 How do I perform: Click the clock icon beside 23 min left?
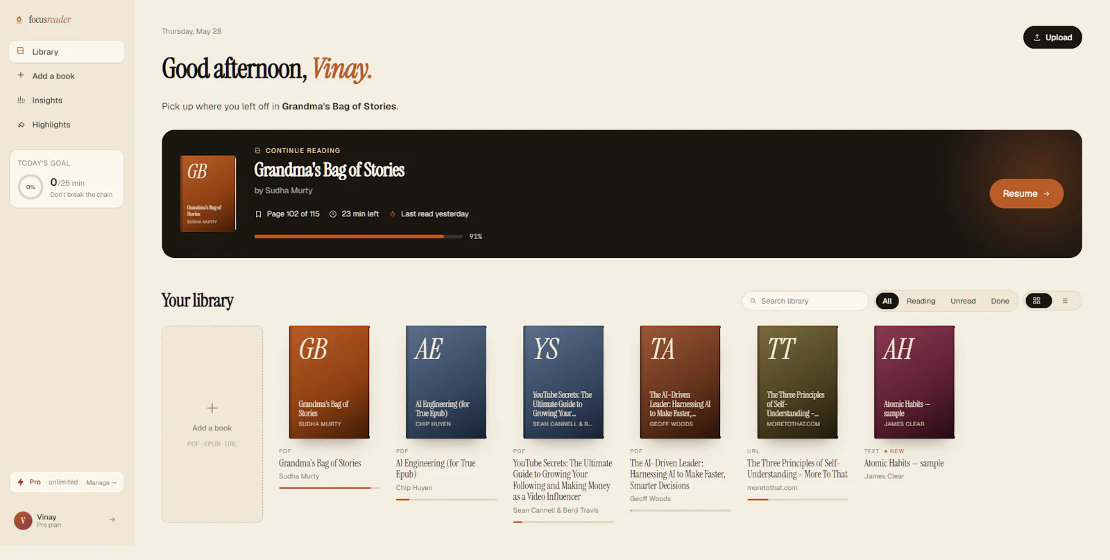tap(333, 214)
